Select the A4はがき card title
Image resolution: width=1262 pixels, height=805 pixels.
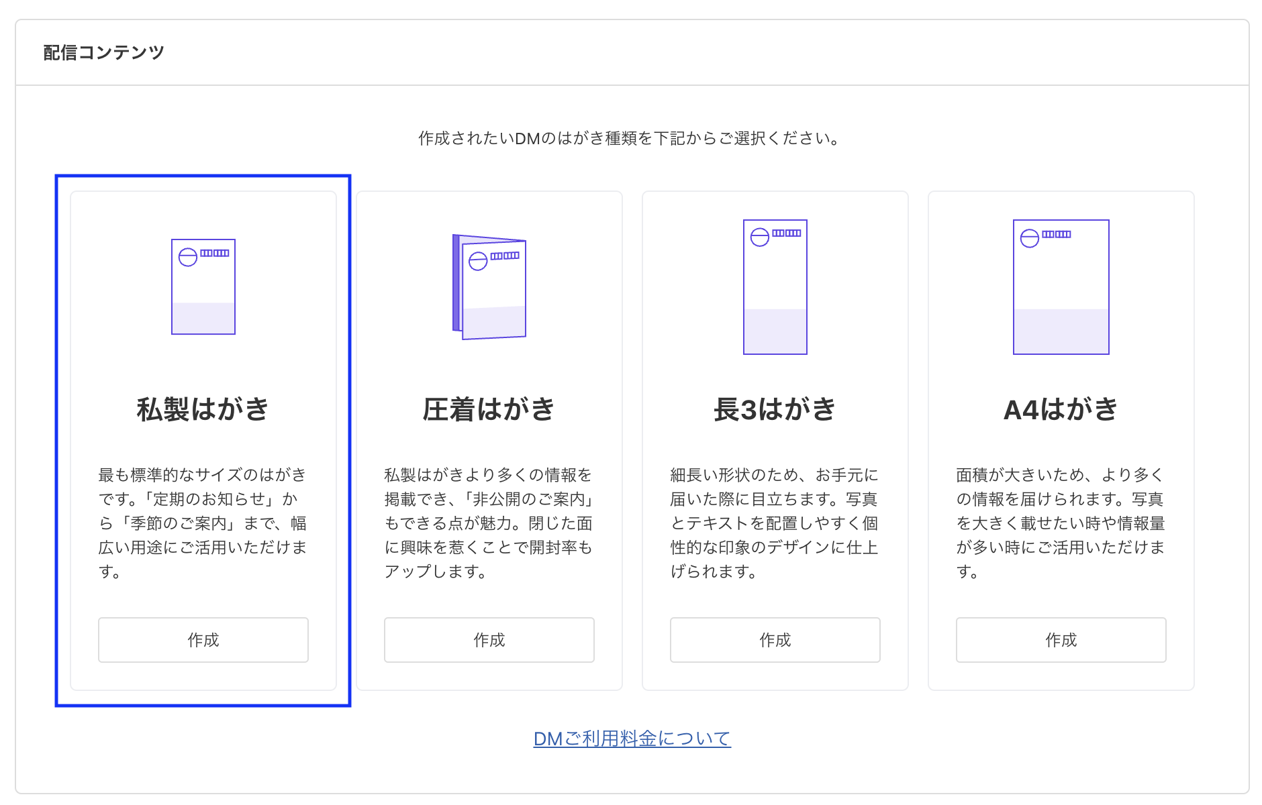pos(1061,409)
